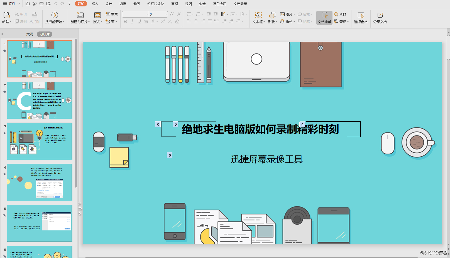Open the Arrange (排列) dropdown
This screenshot has height=258, width=450.
[x=287, y=21]
